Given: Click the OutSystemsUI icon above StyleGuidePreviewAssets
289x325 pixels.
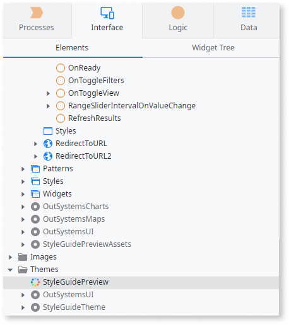Looking at the screenshot, I should click(35, 232).
